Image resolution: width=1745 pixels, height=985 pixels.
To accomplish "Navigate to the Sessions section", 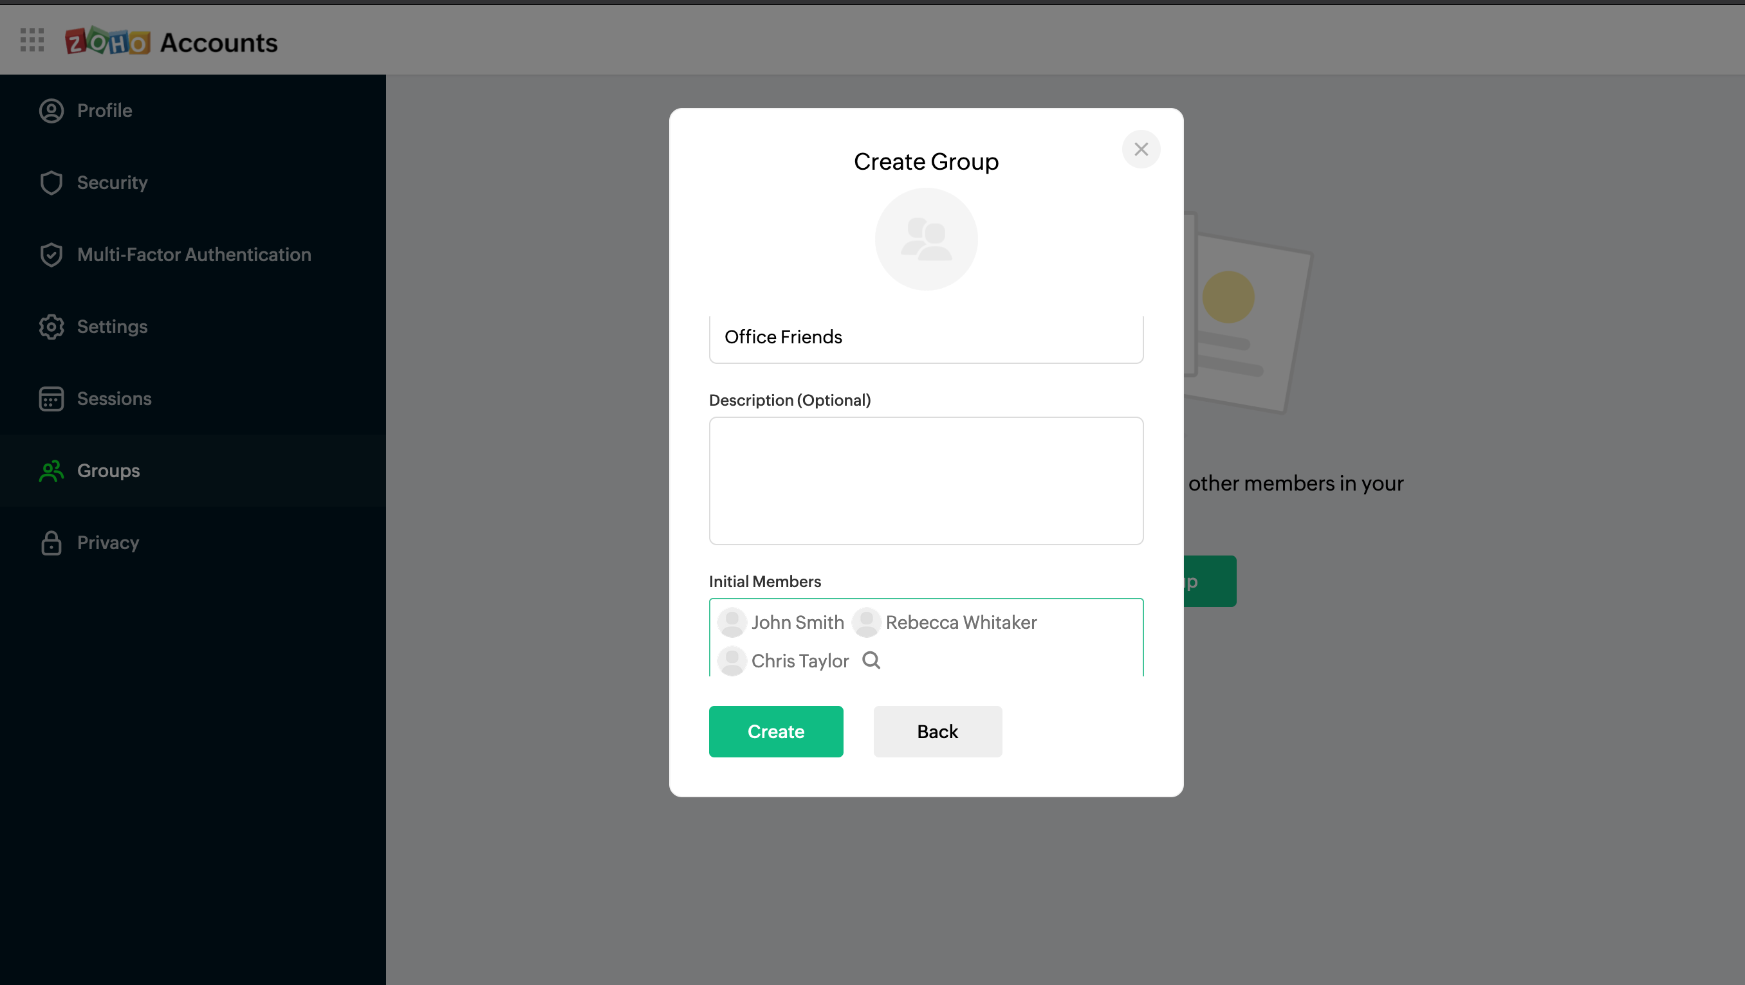I will (114, 399).
